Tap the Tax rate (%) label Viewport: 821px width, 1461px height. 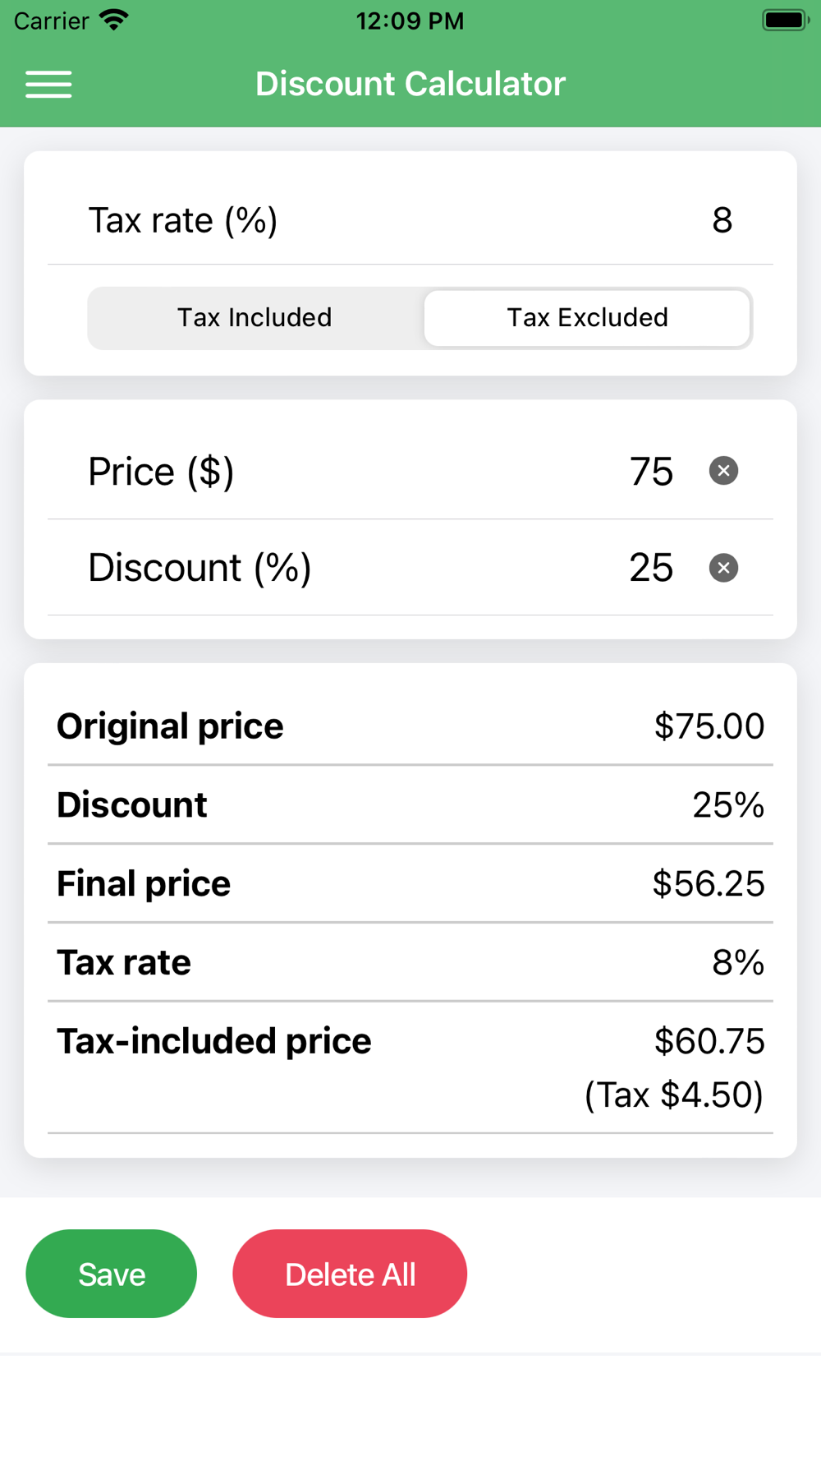(182, 220)
